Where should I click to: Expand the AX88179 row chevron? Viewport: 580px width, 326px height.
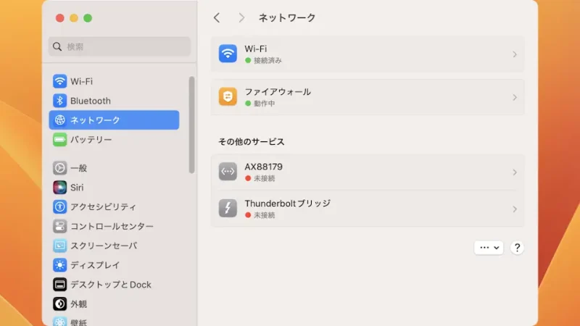[515, 172]
